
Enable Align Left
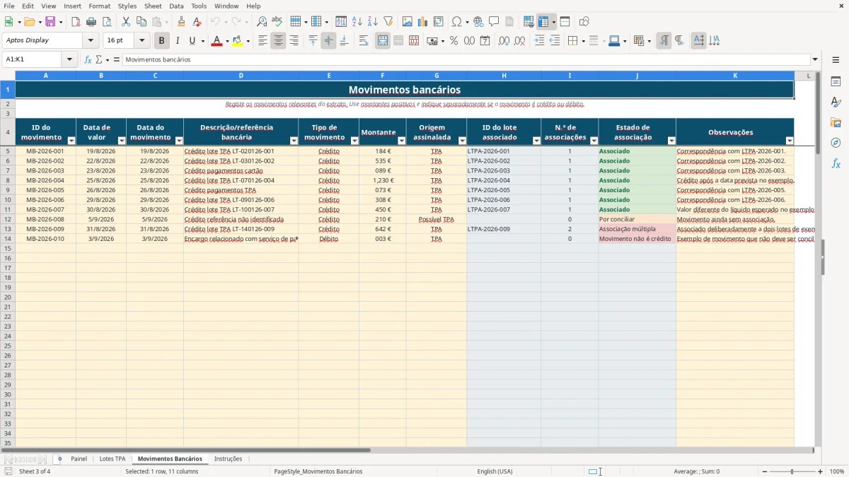(262, 41)
